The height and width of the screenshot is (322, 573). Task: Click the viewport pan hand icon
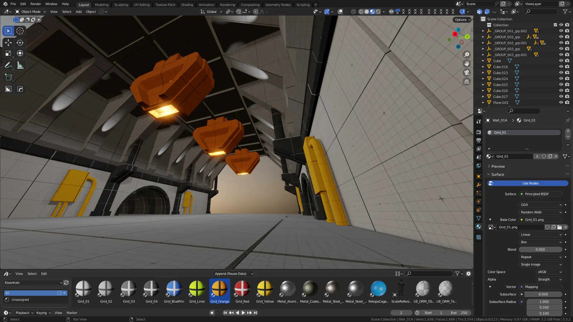pyautogui.click(x=467, y=63)
